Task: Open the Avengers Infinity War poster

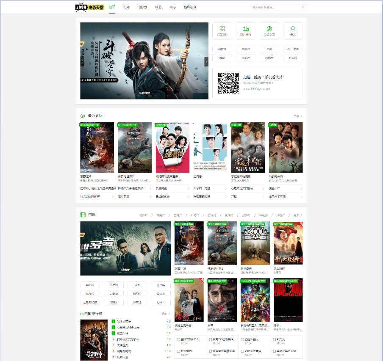Action: [255, 300]
